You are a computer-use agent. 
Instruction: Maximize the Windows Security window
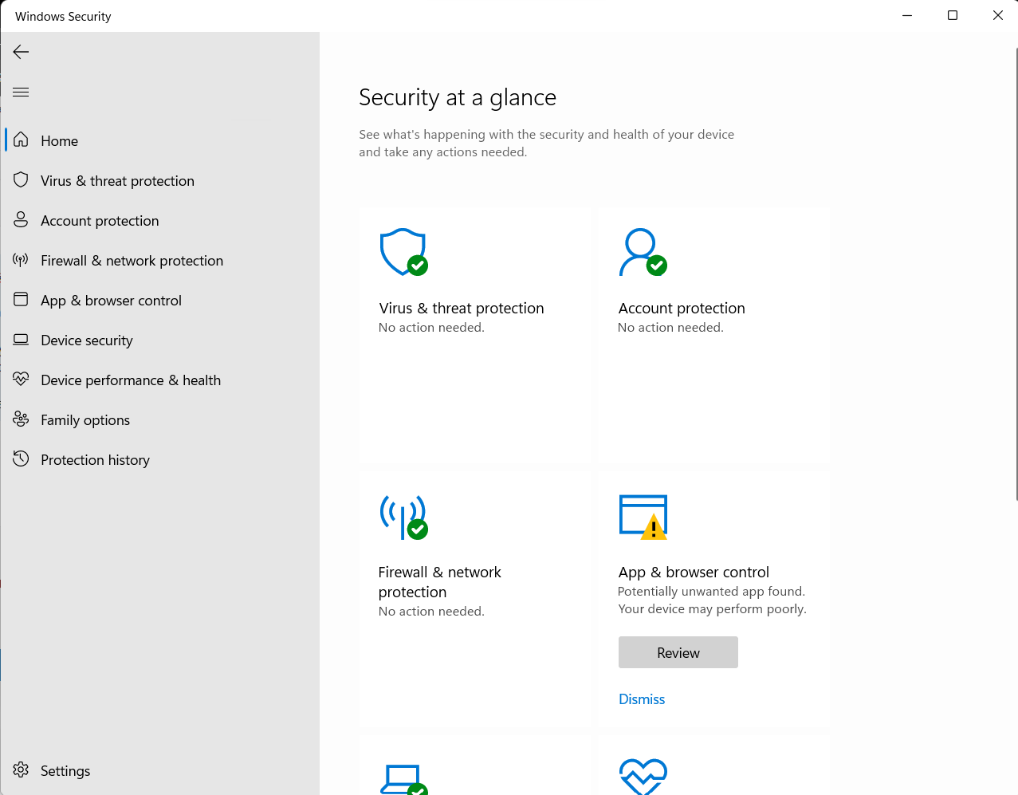952,15
